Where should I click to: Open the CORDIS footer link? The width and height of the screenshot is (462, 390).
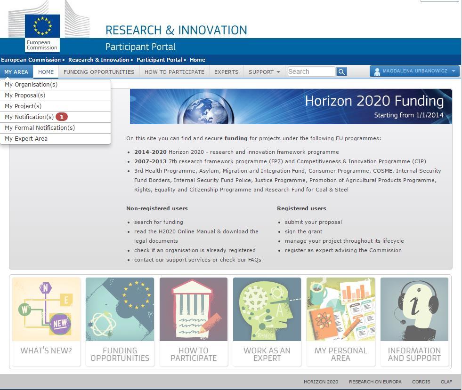pos(421,382)
